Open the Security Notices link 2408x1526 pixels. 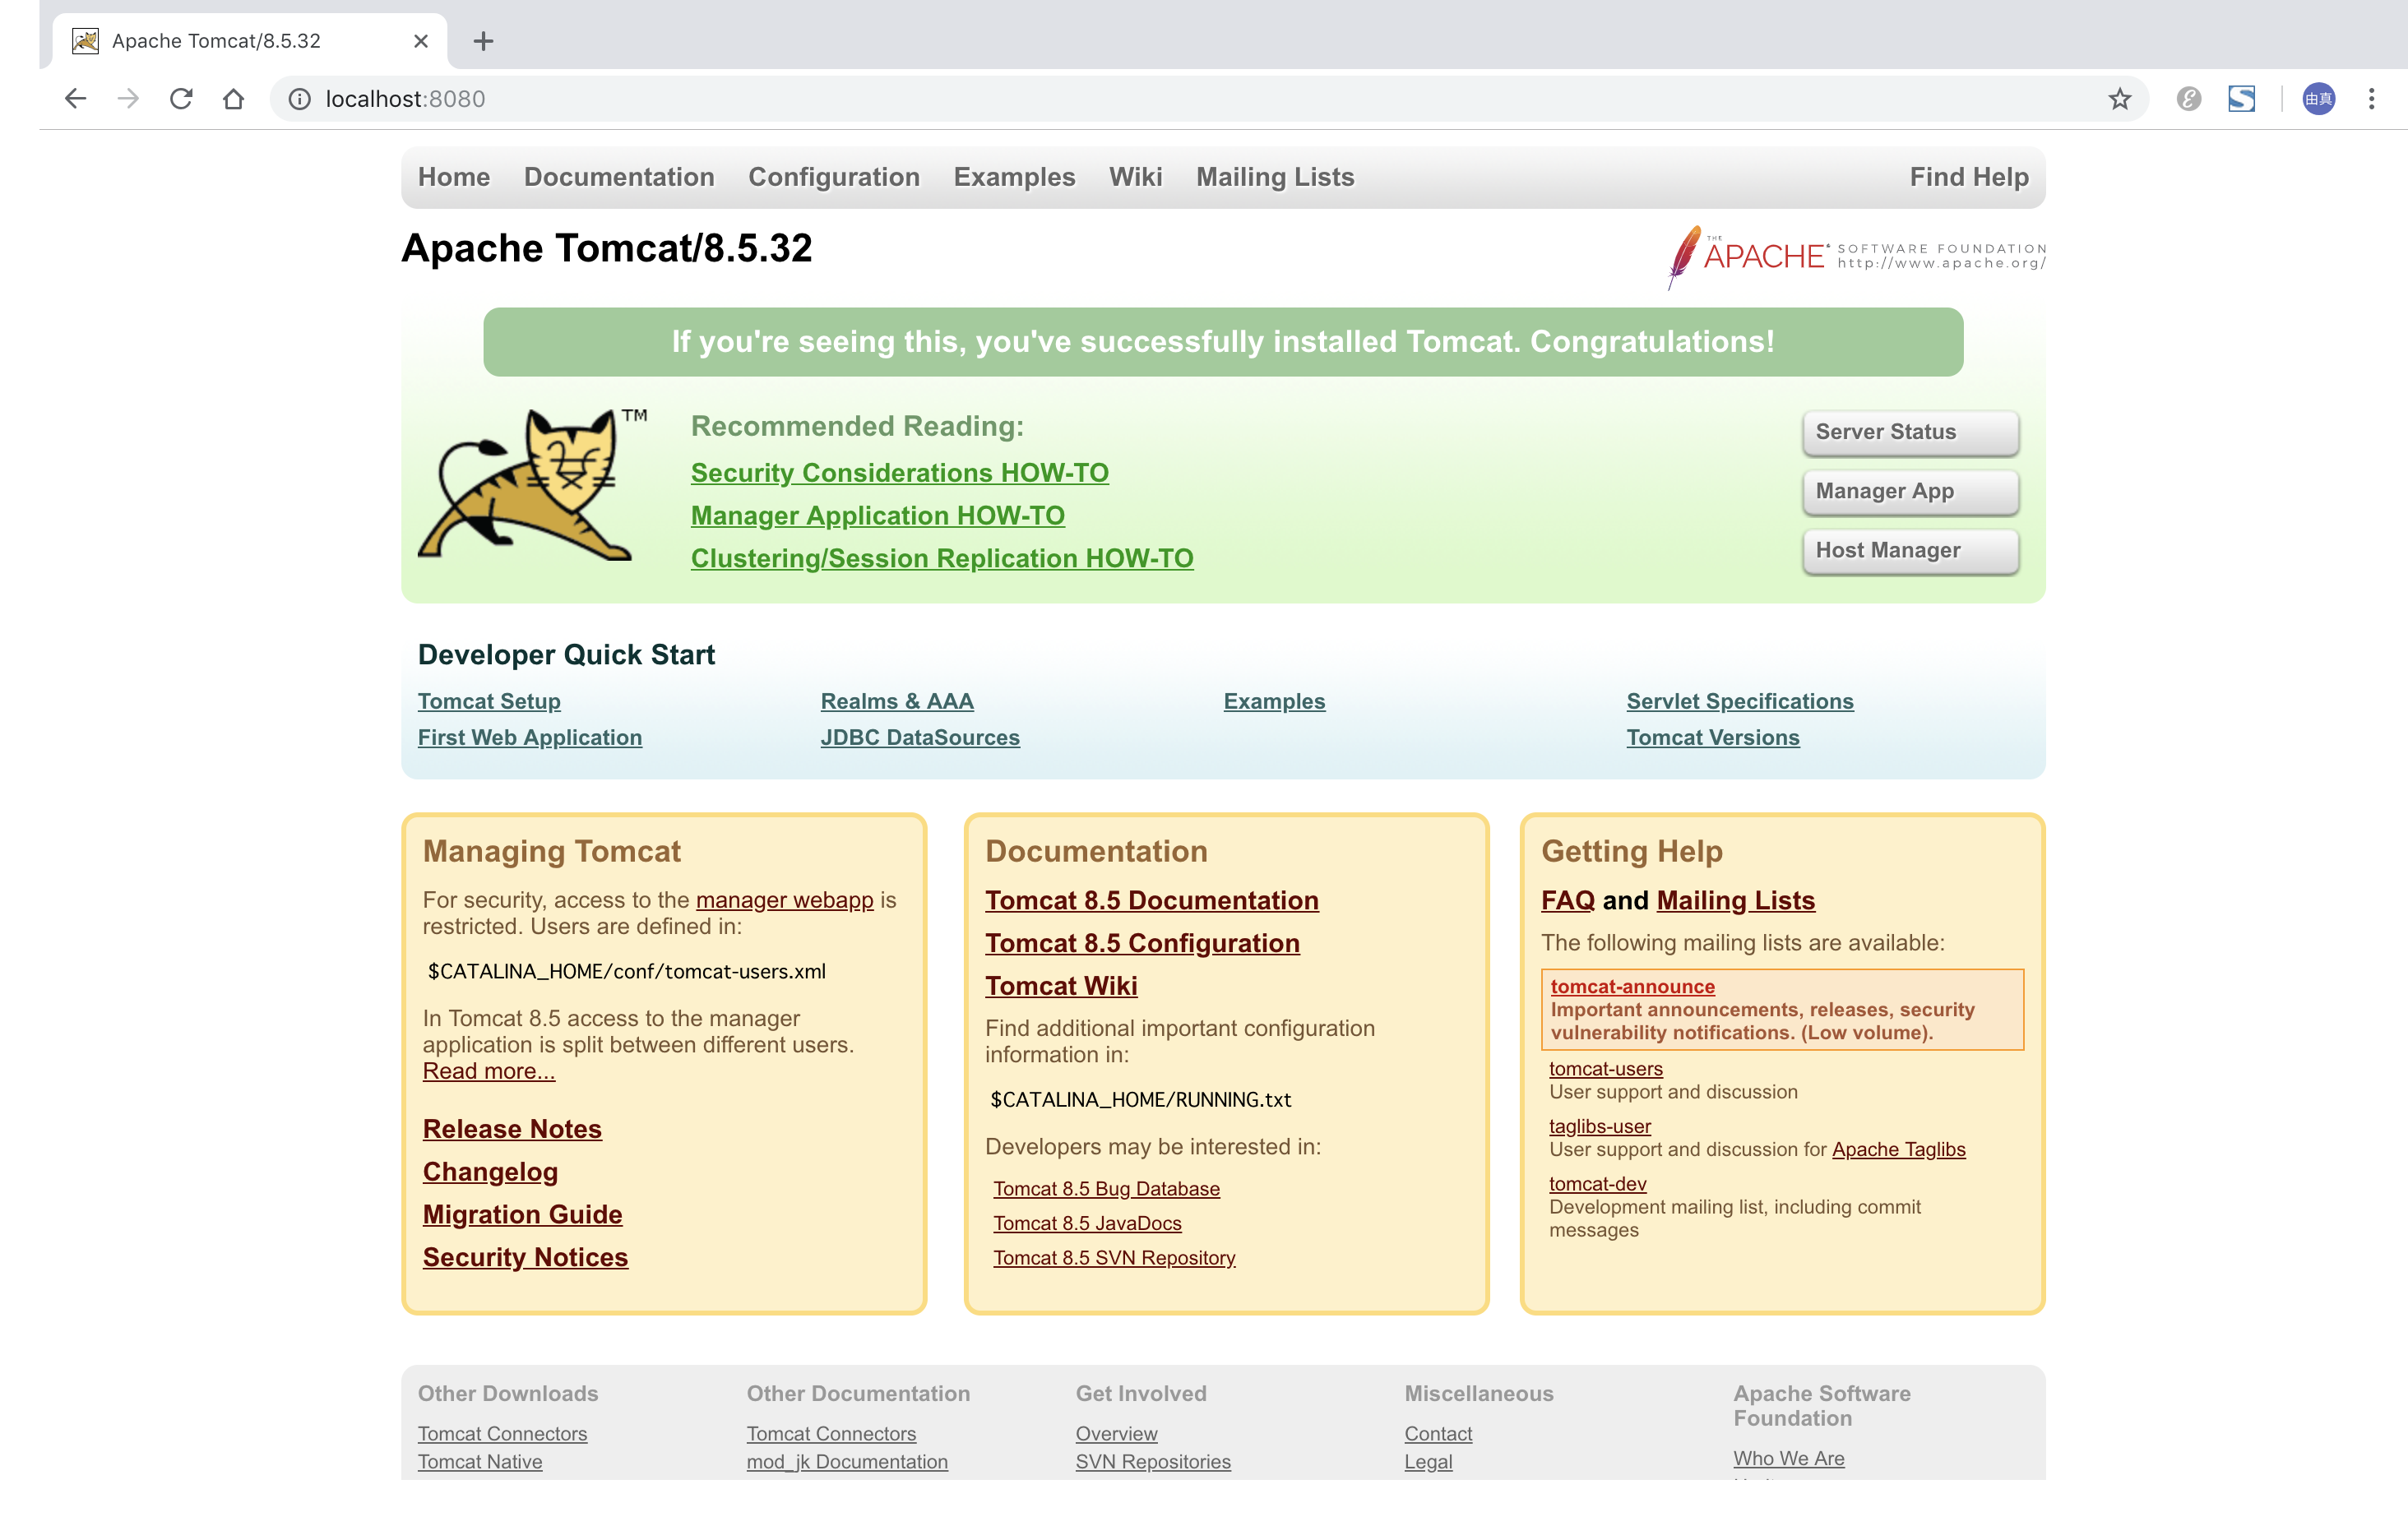525,1258
